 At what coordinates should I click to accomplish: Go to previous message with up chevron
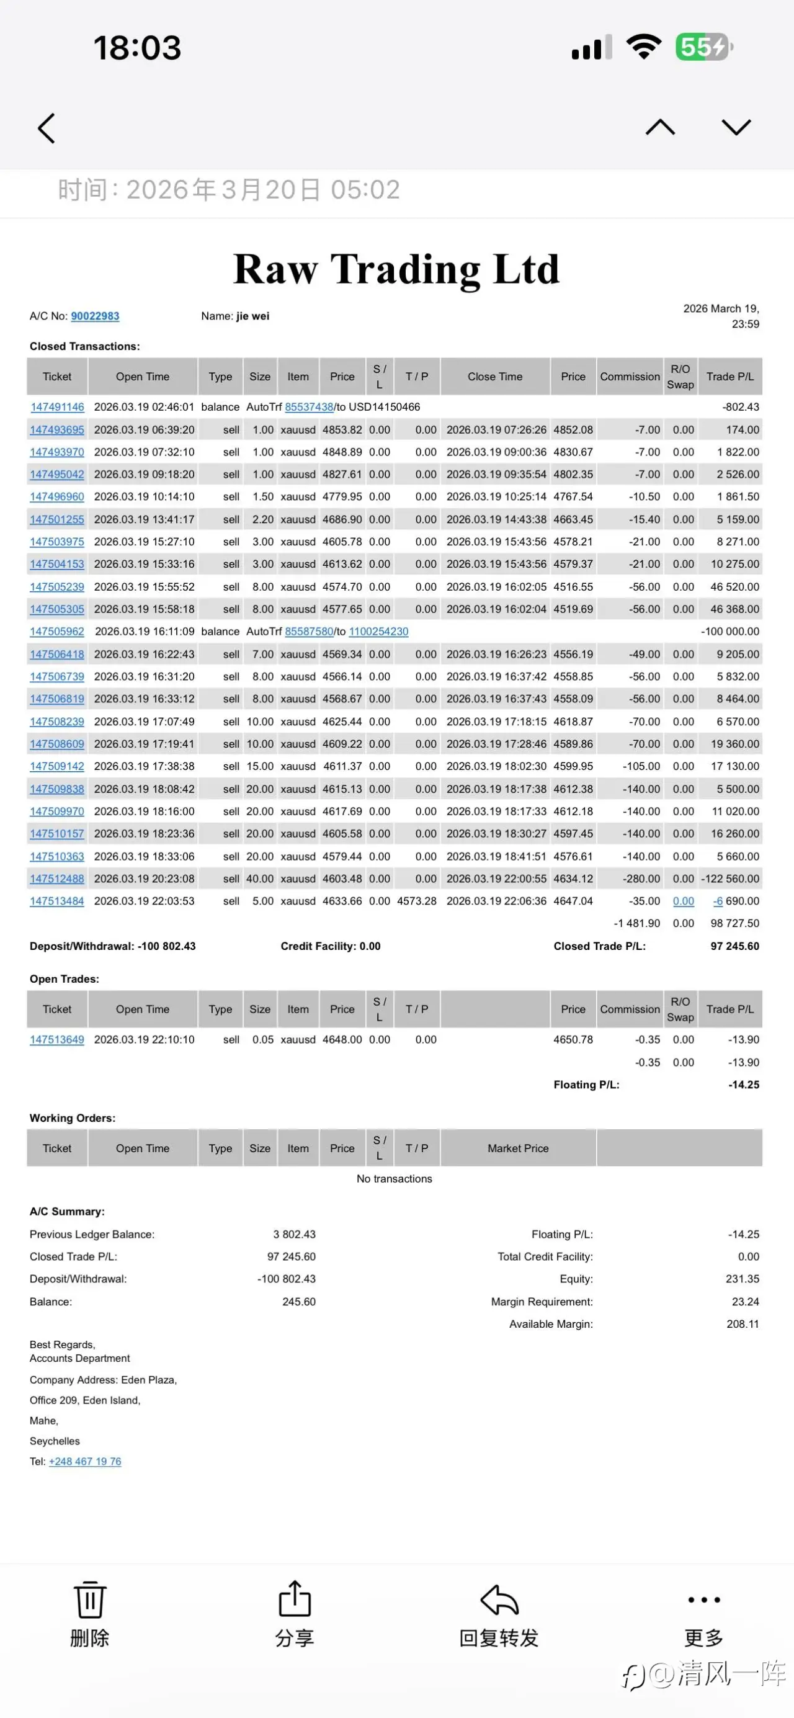click(x=660, y=127)
